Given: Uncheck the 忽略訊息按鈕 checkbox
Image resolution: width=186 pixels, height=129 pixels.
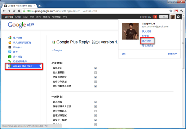Looking at the screenshot, I should 95,77.
